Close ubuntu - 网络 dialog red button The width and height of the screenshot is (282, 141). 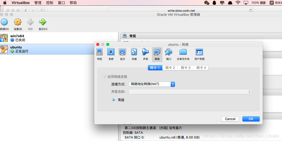98,44
